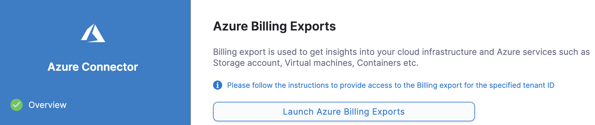The height and width of the screenshot is (125, 595).
Task: Click blue sidebar area left of Azure logo
Action: [40, 33]
